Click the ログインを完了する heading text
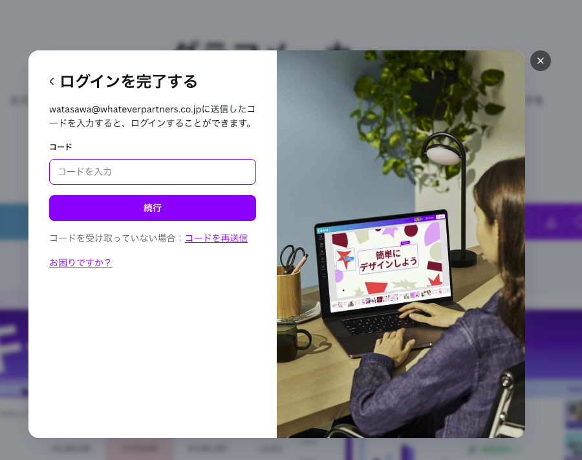Screen dimensions: 582x460 [128, 81]
